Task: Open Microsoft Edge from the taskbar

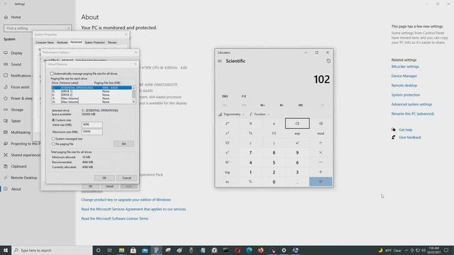Action: (249, 250)
